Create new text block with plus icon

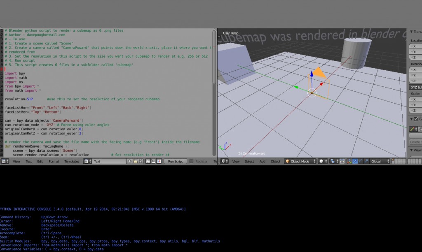coord(130,161)
